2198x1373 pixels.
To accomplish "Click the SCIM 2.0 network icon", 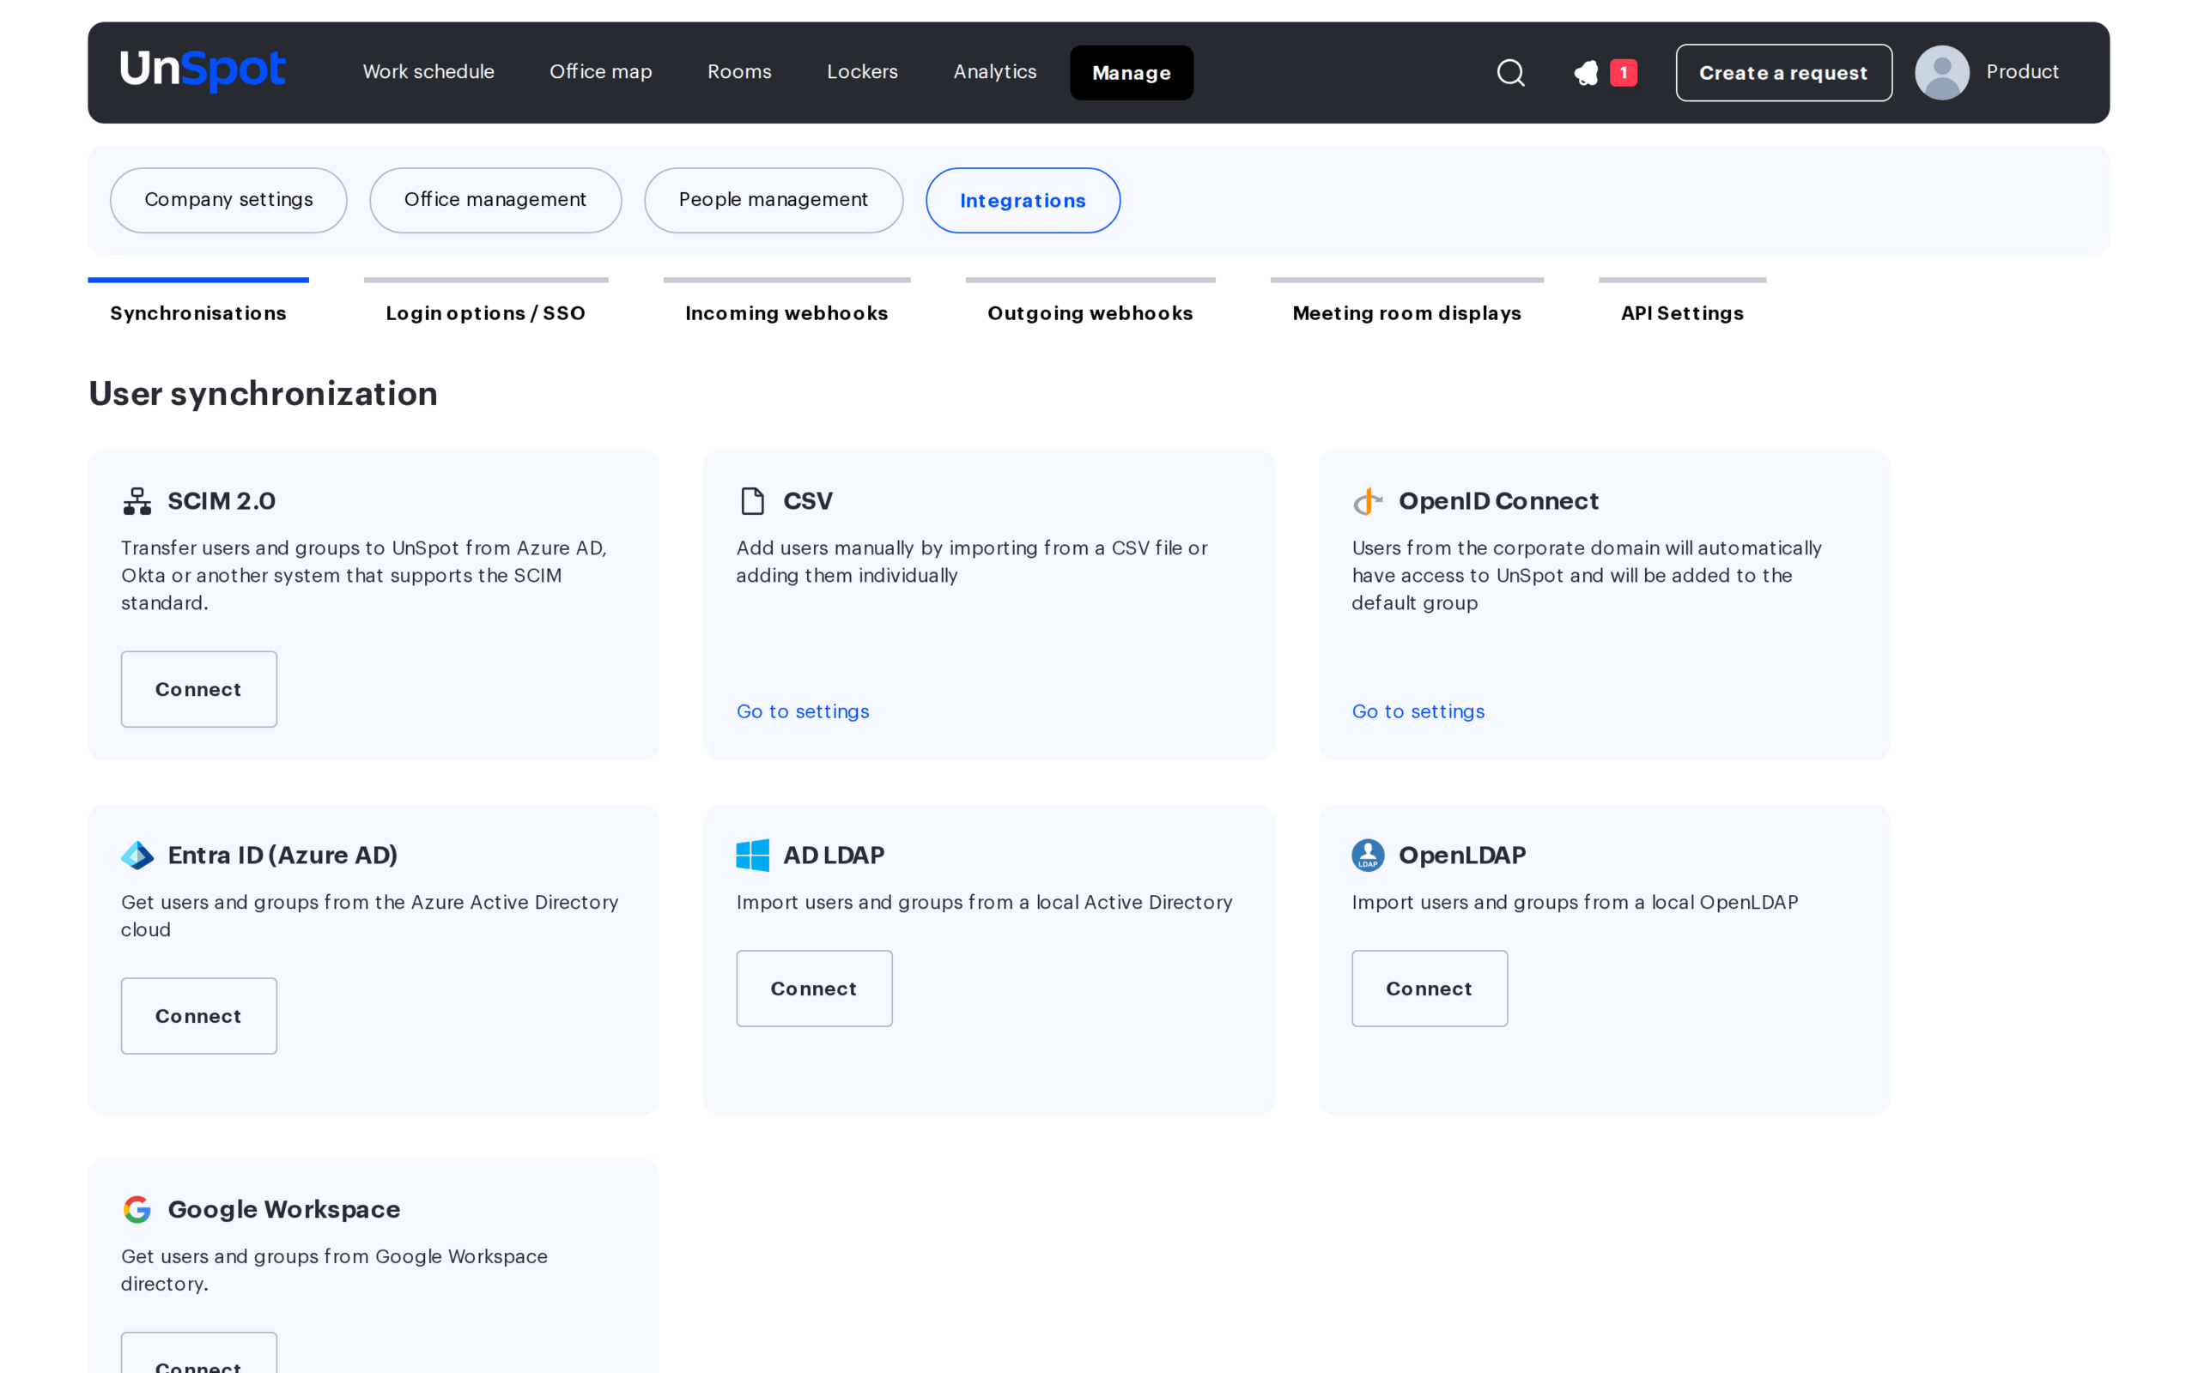I will click(x=137, y=501).
